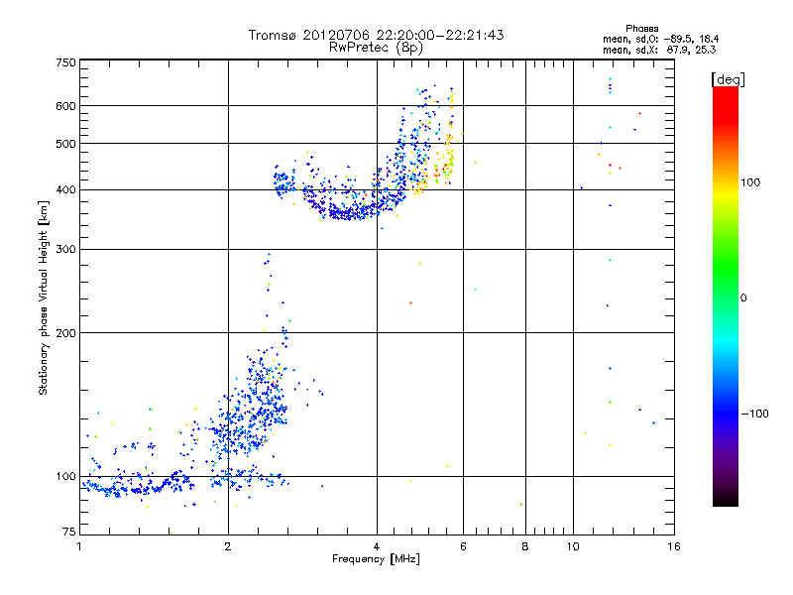793x595 pixels.
Task: Click the y-axis tick label '200'
Action: pyautogui.click(x=65, y=333)
